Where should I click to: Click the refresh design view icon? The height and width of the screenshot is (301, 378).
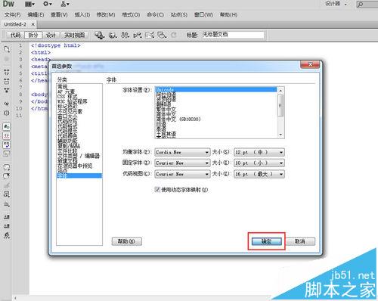(174, 35)
